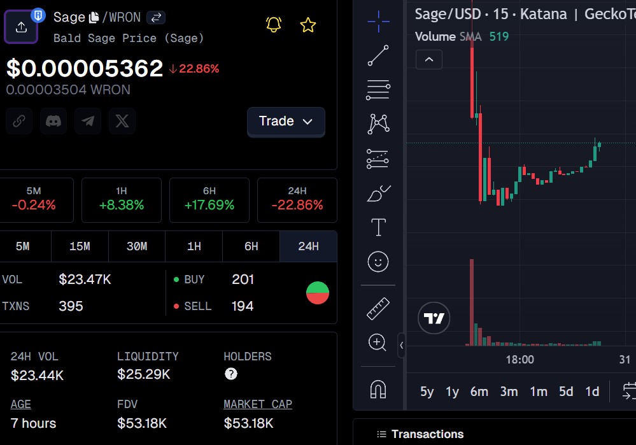Click the 18:00 time axis label

[519, 360]
